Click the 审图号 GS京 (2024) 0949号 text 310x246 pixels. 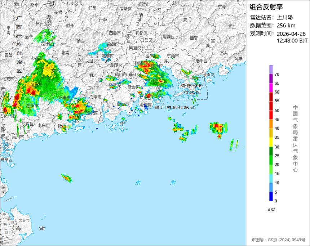tap(279, 240)
